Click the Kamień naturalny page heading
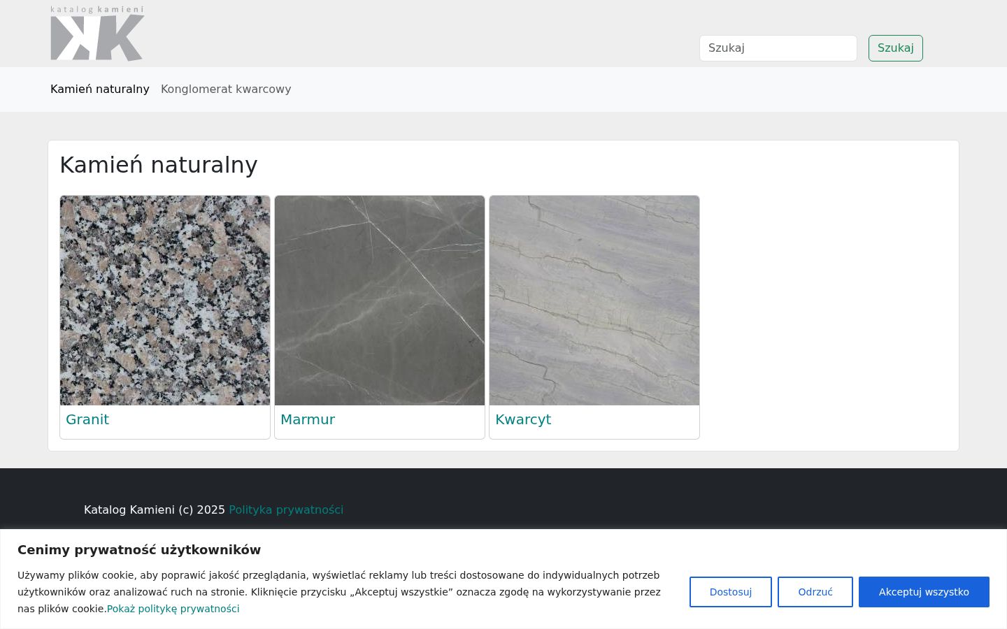The image size is (1007, 629). coord(159,165)
